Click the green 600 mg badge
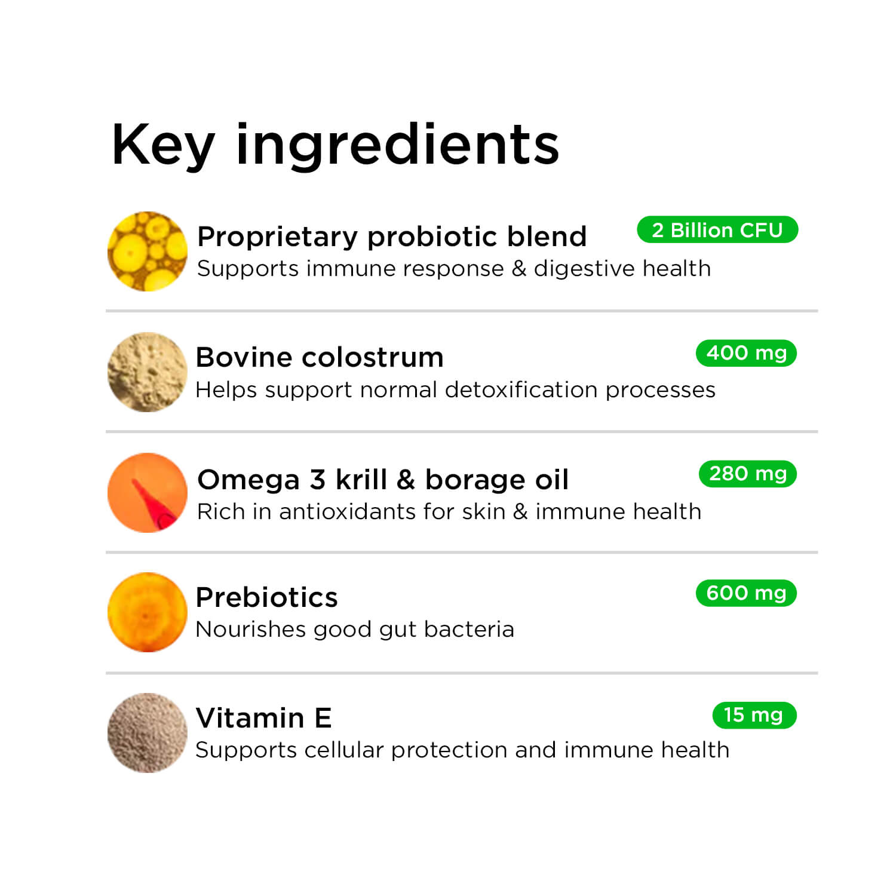Viewport: 896px width, 896px height. click(x=746, y=593)
